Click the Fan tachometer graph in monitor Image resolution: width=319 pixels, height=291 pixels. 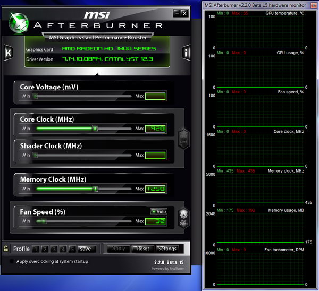[260, 268]
